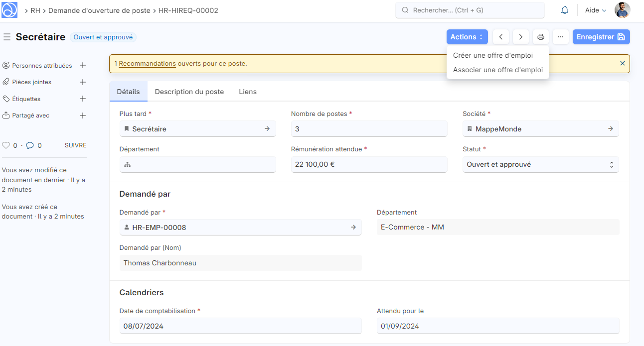Toggle the sidebar with the hamburger icon
Image resolution: width=644 pixels, height=346 pixels.
(x=7, y=36)
